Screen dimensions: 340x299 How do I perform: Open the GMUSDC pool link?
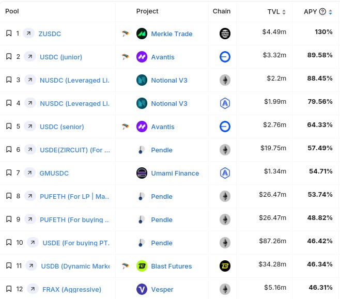point(54,173)
